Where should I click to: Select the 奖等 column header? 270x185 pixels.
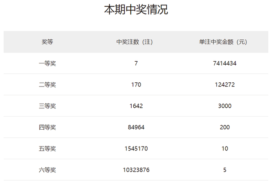(47, 42)
